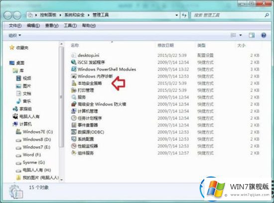Click the 2015/3/22 5:39 date of desktop.ini
This screenshot has height=203, width=274.
(172, 55)
